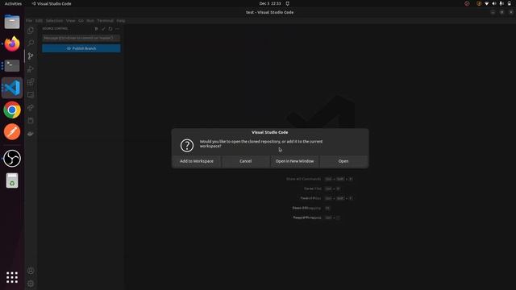Click the volume icon in the top panel
The height and width of the screenshot is (290, 516).
(494, 3)
